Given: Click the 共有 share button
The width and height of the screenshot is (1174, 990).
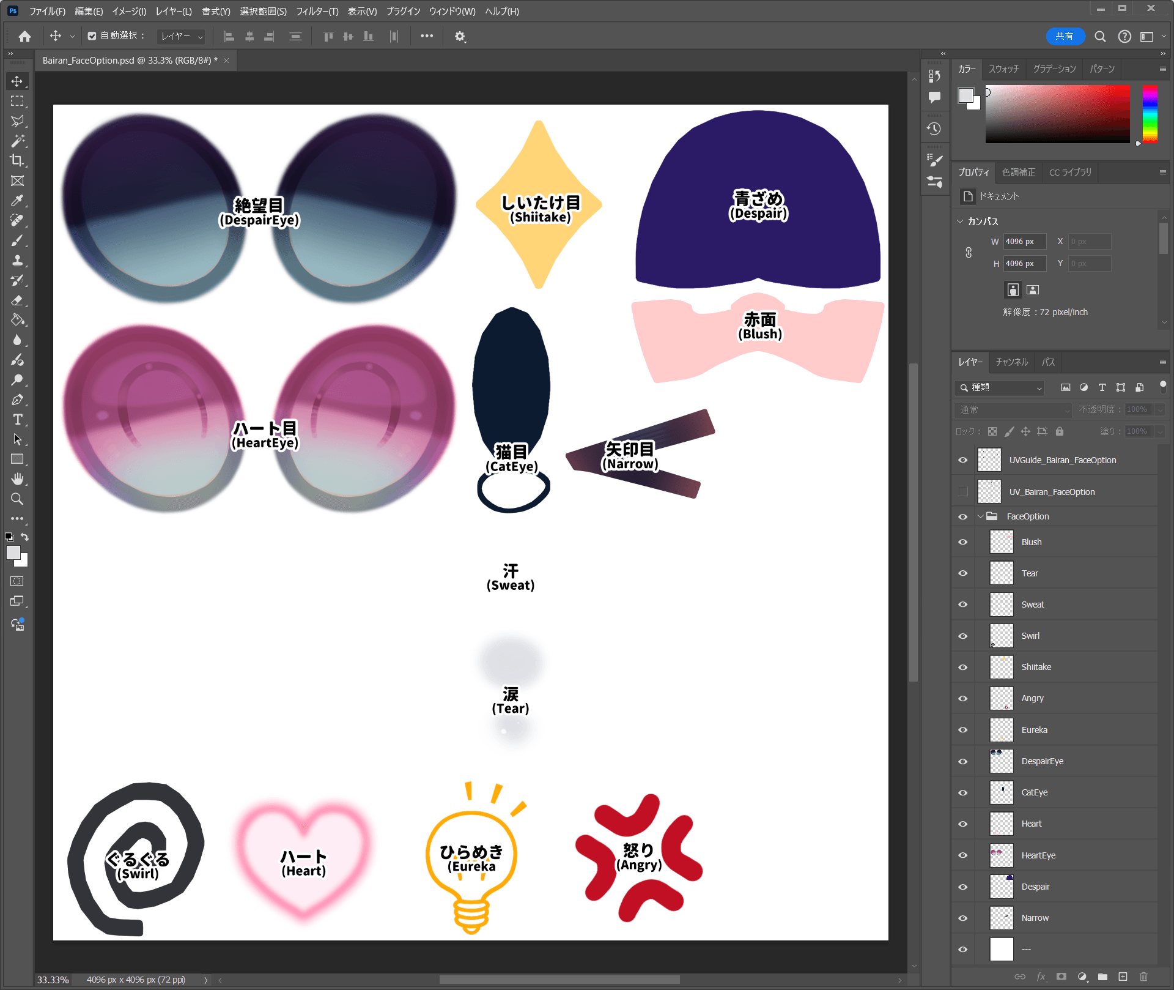Looking at the screenshot, I should pyautogui.click(x=1065, y=37).
